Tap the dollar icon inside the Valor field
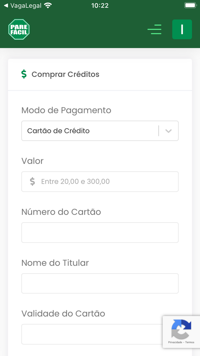200x356 pixels. click(x=33, y=181)
